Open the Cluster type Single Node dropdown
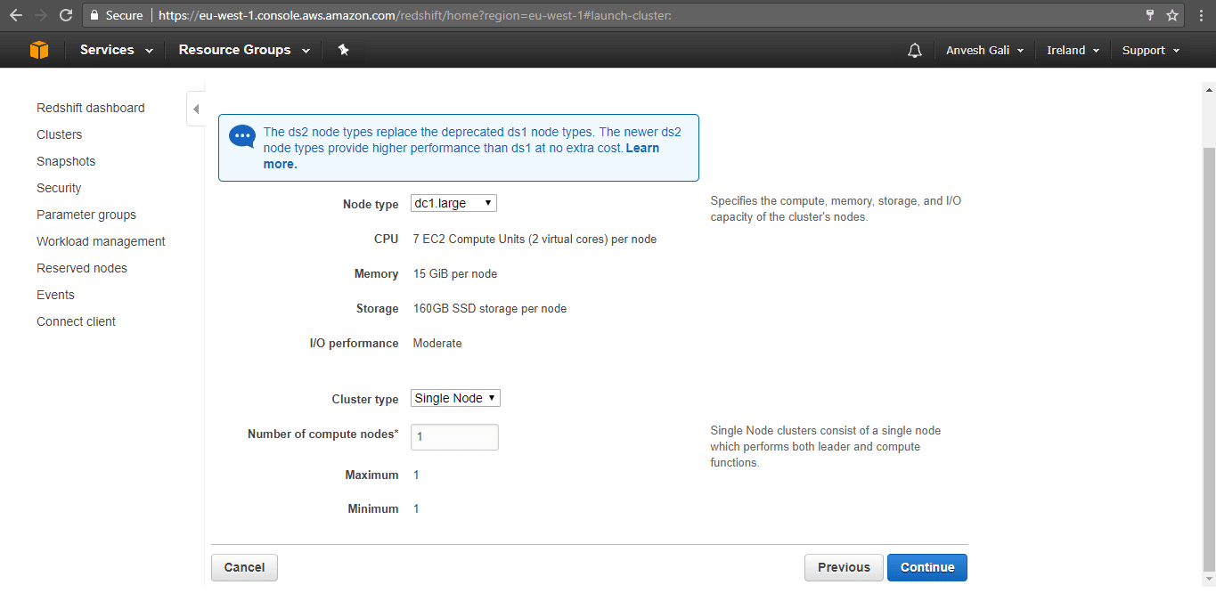This screenshot has height=593, width=1216. pyautogui.click(x=455, y=398)
